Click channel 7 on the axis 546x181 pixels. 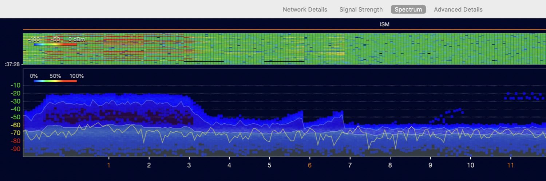tap(350, 165)
